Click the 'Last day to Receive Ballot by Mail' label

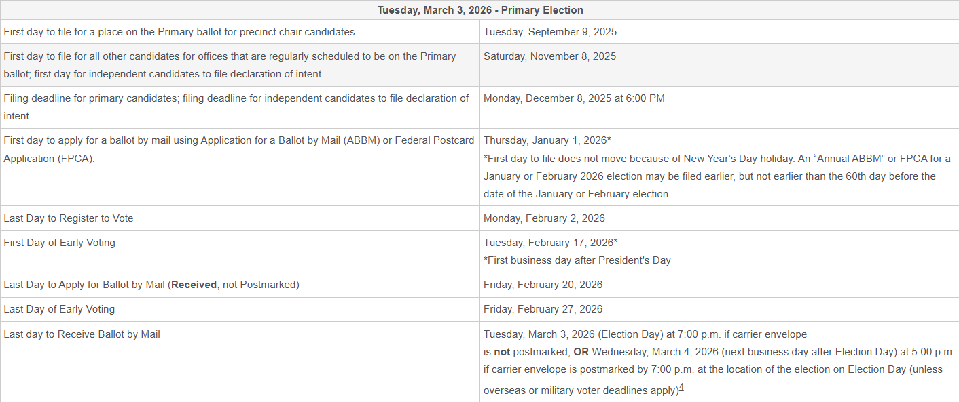click(82, 334)
